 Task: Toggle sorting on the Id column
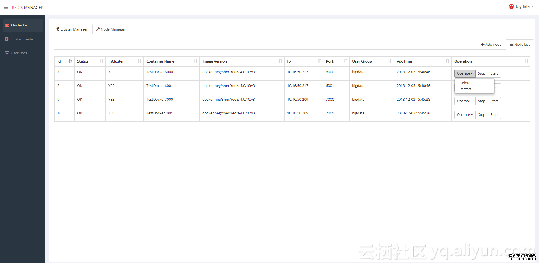(70, 61)
